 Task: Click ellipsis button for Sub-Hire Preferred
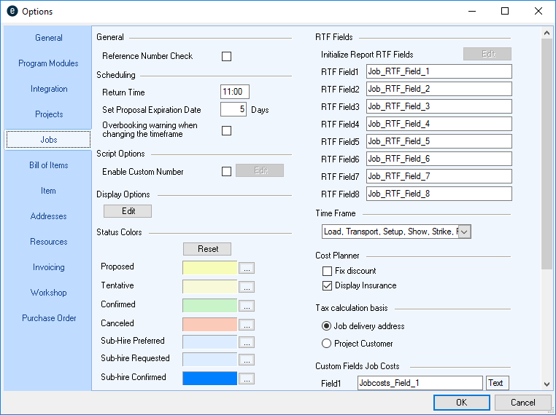(247, 341)
